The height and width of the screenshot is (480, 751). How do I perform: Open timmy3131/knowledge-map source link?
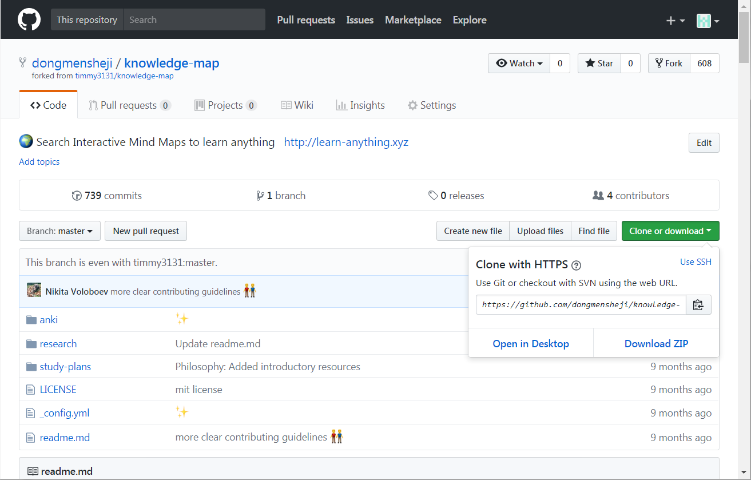124,76
